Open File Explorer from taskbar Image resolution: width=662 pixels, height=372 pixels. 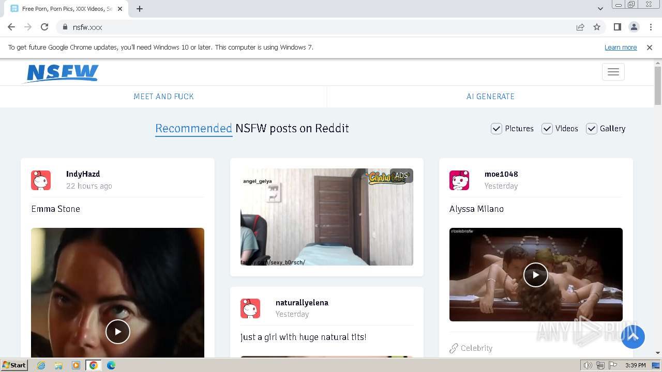pyautogui.click(x=58, y=365)
